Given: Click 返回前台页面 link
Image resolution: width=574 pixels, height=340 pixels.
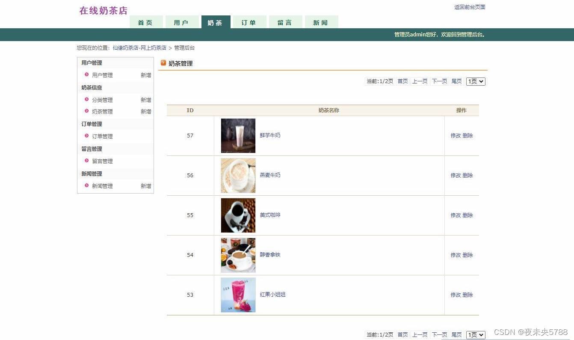Looking at the screenshot, I should coord(470,7).
